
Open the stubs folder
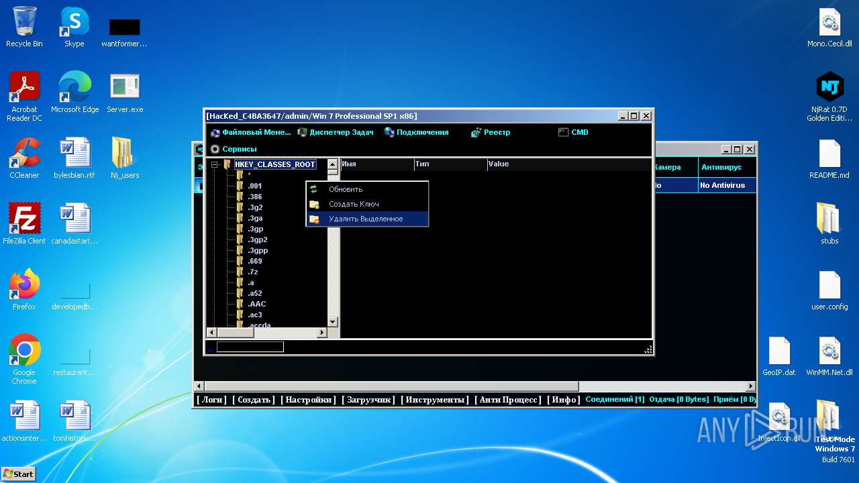829,224
